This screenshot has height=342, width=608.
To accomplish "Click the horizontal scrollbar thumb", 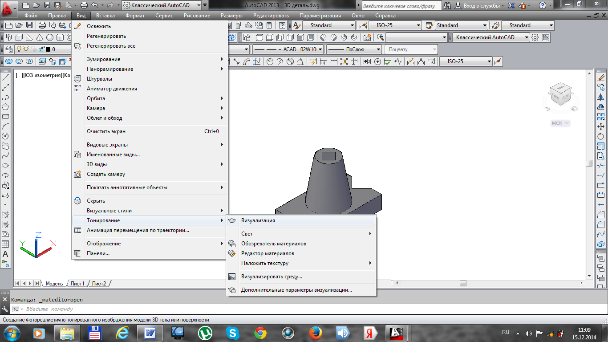I will pos(463,283).
